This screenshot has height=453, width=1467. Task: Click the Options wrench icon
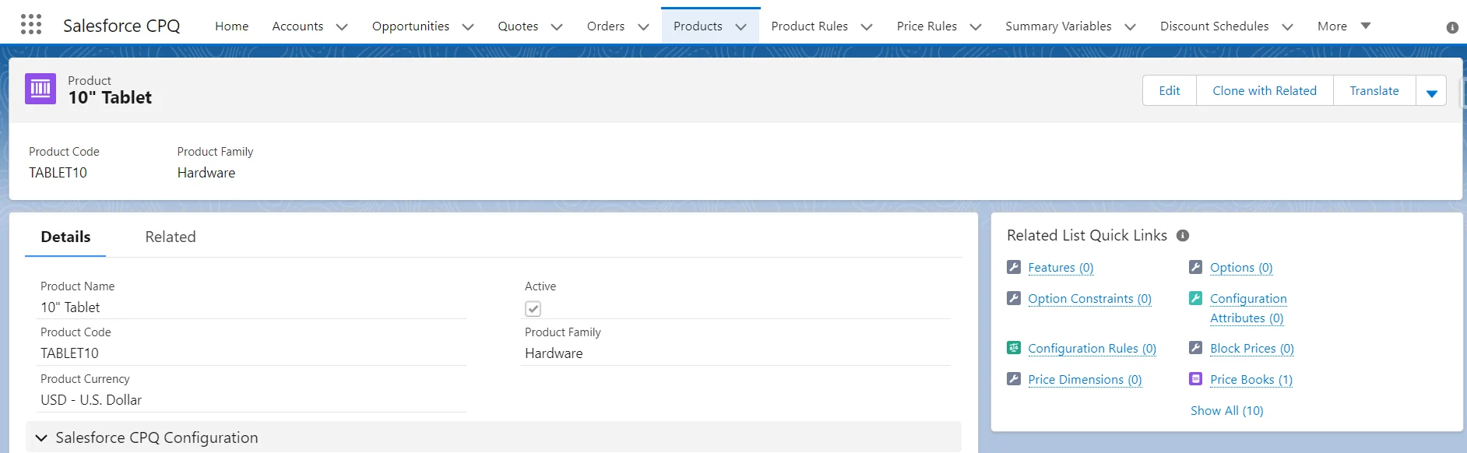point(1196,267)
